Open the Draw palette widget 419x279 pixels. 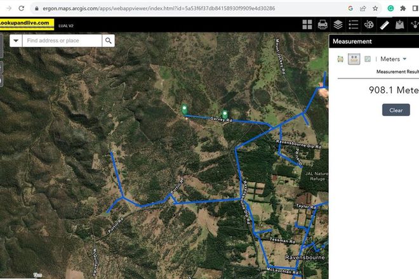pos(369,25)
